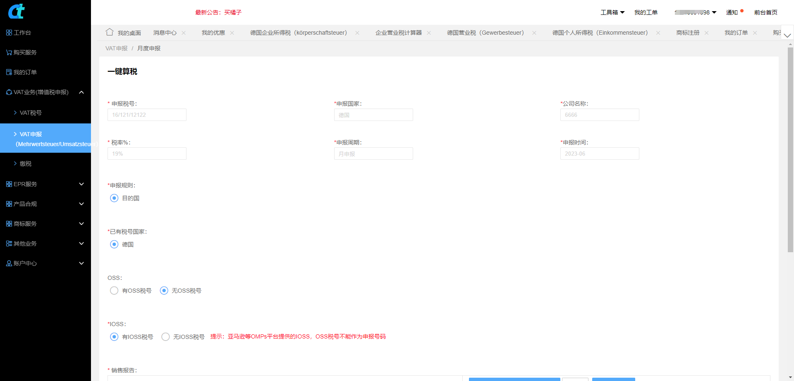Click the 税率% field showing 19%
This screenshot has height=381, width=794.
click(147, 154)
